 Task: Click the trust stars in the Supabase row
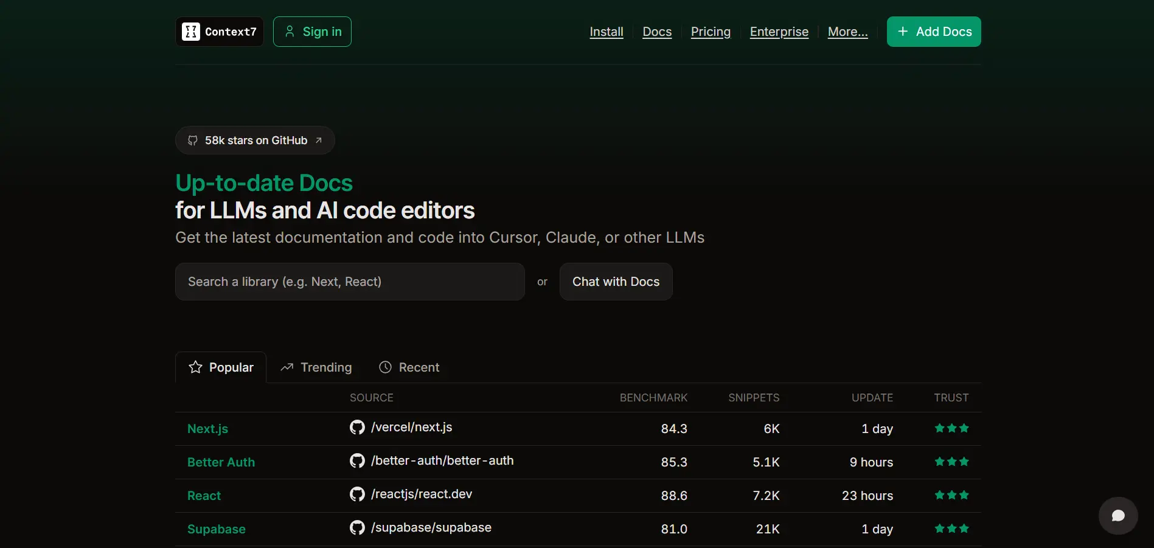pyautogui.click(x=951, y=529)
